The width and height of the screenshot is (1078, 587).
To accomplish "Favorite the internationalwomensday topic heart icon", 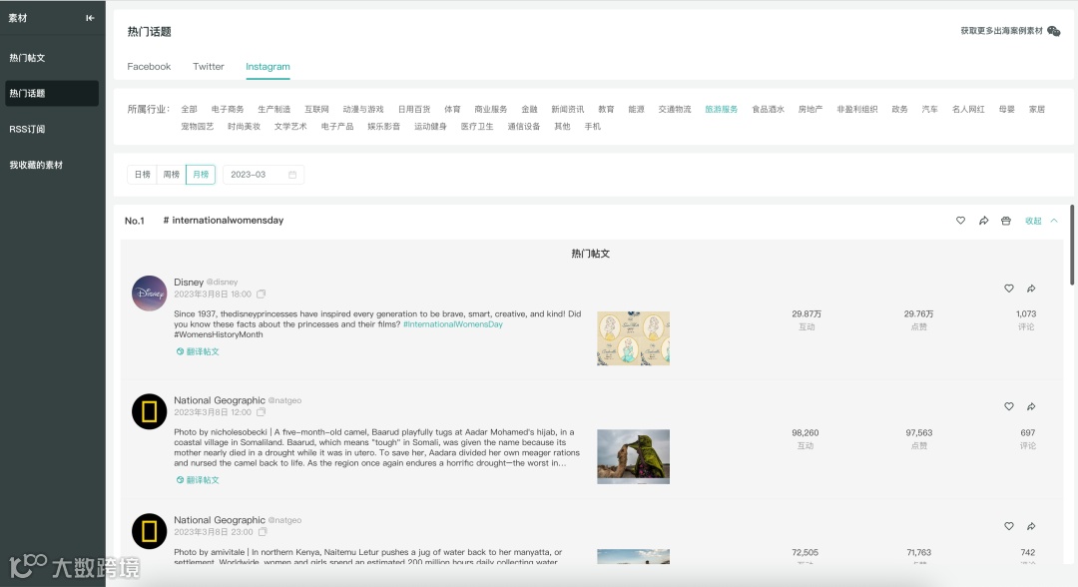I will click(960, 221).
